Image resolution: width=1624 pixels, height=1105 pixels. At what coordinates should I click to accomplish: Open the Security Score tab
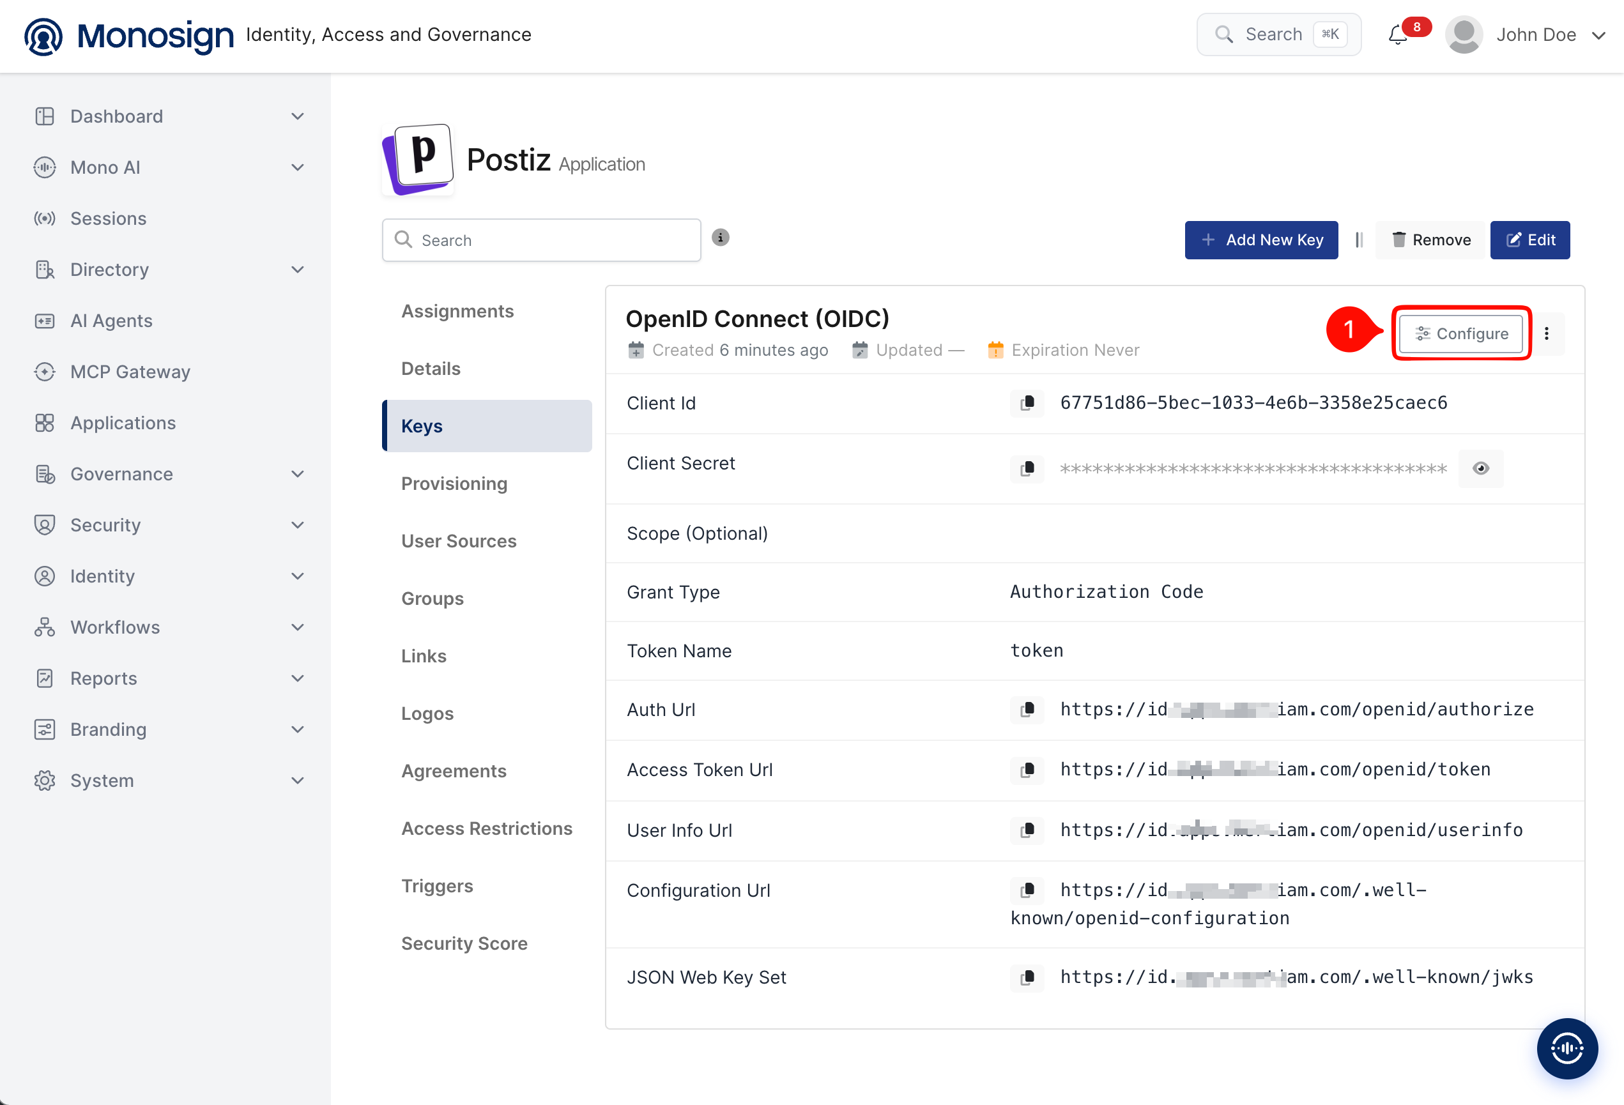(487, 943)
